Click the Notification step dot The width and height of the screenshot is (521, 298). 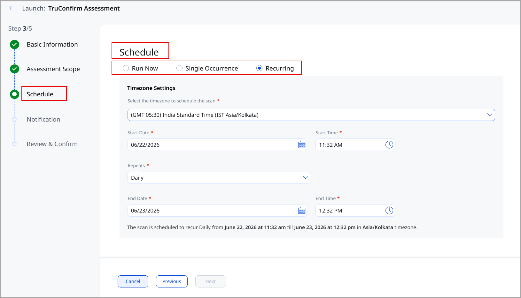click(x=14, y=119)
